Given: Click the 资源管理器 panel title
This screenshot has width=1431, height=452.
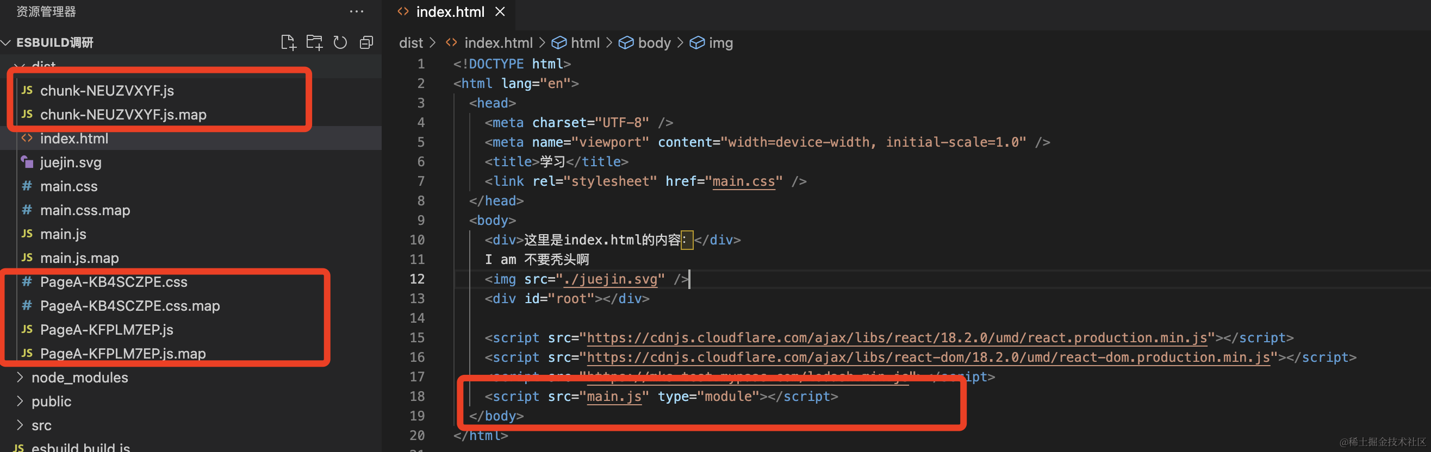Looking at the screenshot, I should [x=46, y=11].
